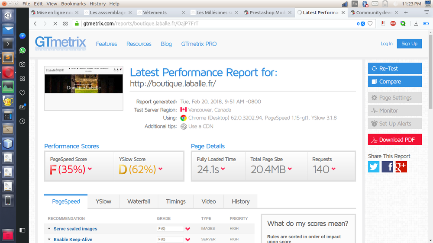Switch to the Vêtements browser tab
The image size is (433, 243).
point(161,13)
